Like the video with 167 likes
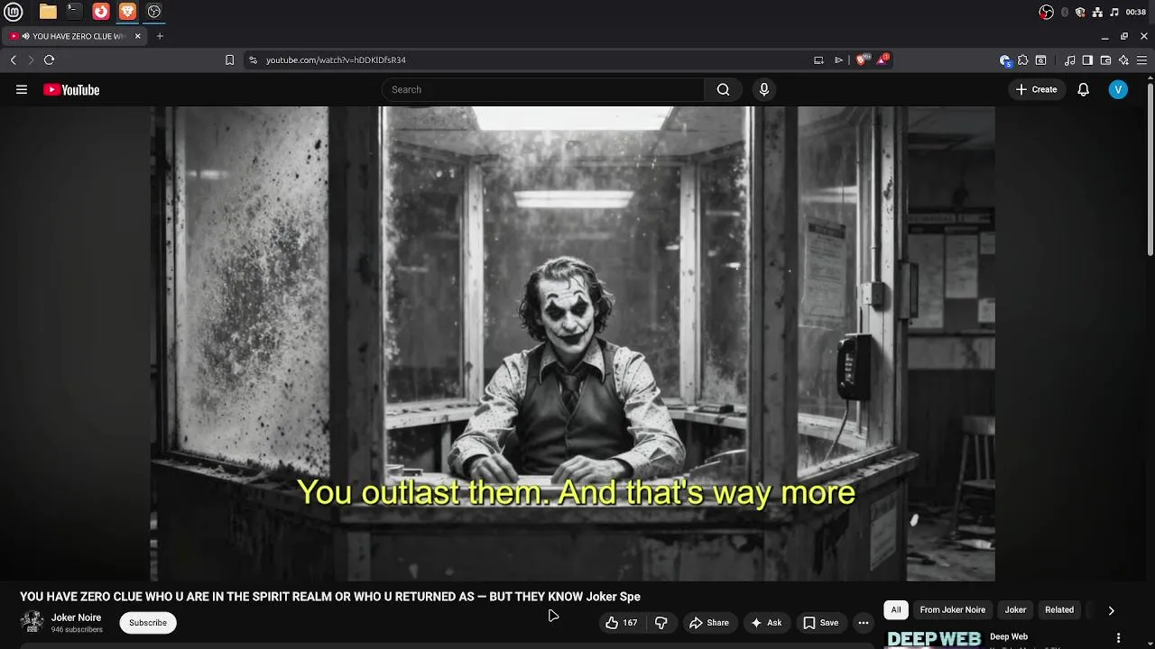The width and height of the screenshot is (1155, 649). tap(622, 623)
